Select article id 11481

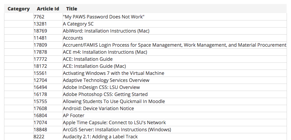[x=40, y=38]
